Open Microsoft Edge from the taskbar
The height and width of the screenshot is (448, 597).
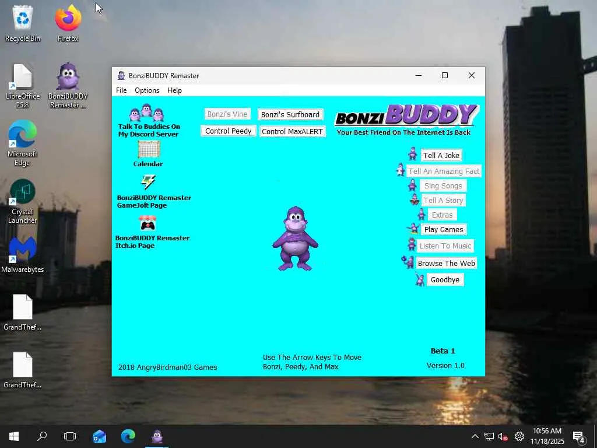128,436
